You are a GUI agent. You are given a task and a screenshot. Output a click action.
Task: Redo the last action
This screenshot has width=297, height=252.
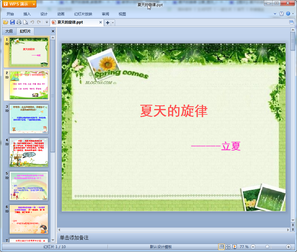point(39,22)
